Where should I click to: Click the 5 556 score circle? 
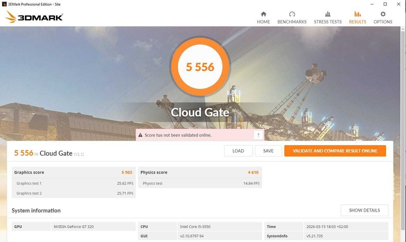tap(200, 67)
